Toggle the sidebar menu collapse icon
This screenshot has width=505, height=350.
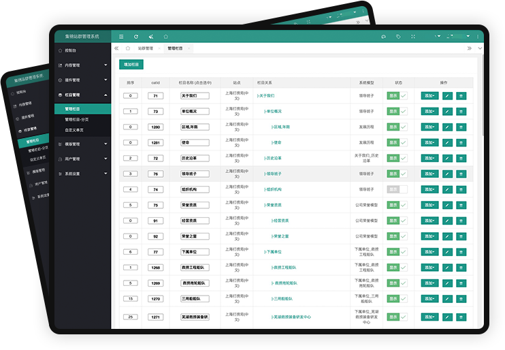click(x=121, y=36)
